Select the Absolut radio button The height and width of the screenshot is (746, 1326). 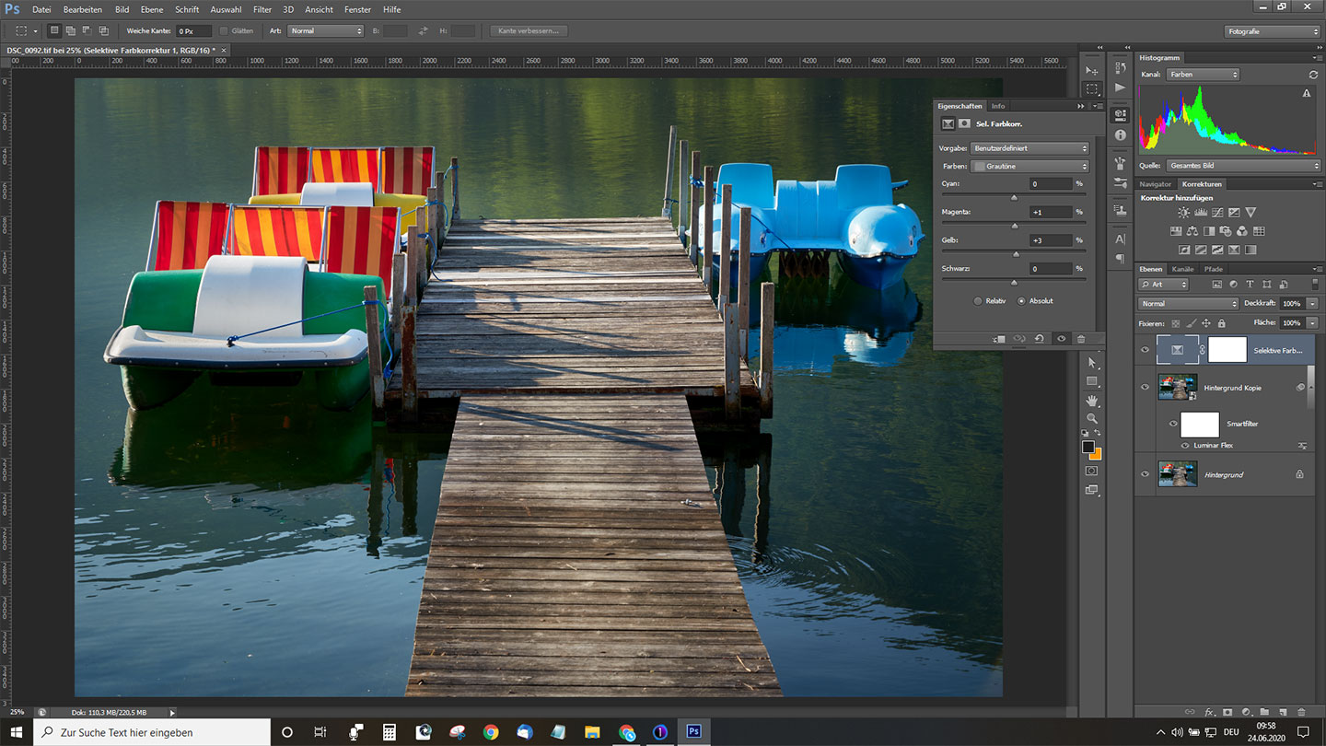pyautogui.click(x=1021, y=301)
